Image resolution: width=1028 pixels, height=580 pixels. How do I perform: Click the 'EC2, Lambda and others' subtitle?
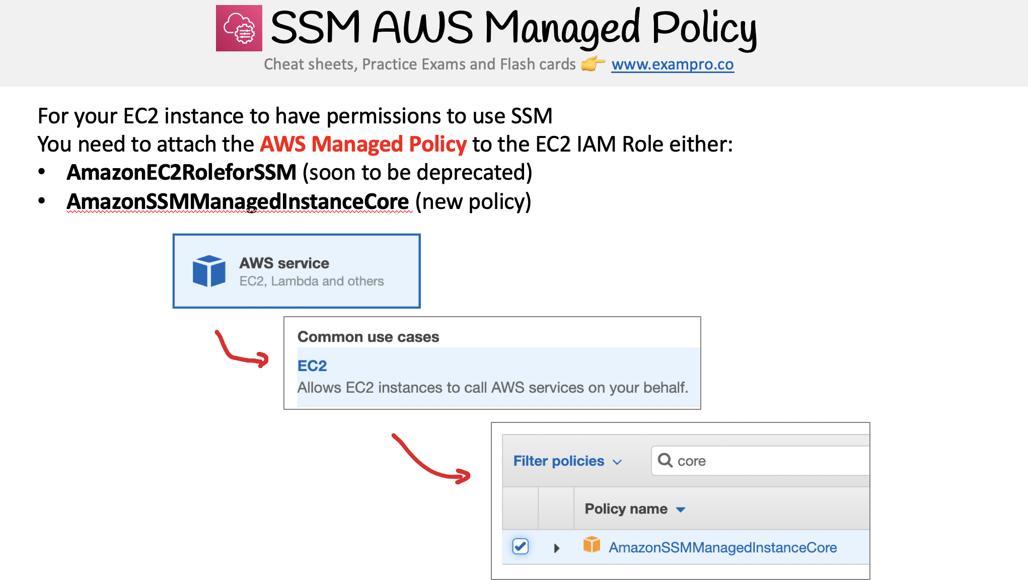pos(312,281)
